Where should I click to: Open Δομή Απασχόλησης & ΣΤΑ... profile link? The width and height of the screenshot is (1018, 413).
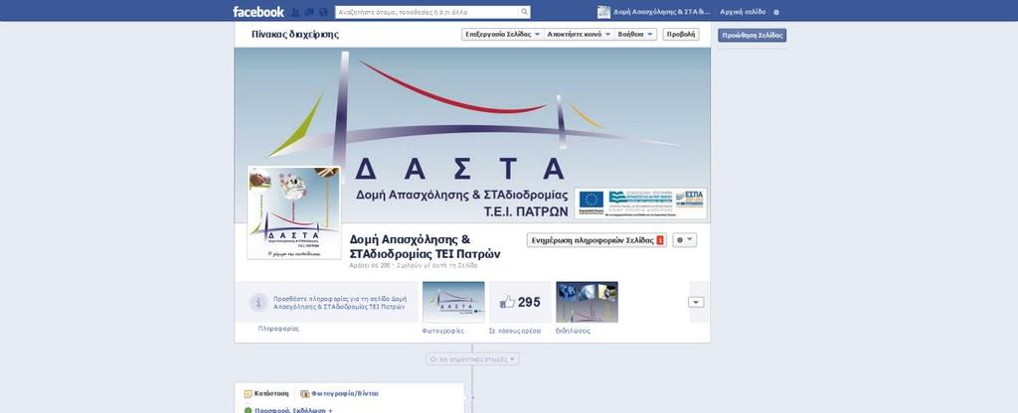pos(661,12)
